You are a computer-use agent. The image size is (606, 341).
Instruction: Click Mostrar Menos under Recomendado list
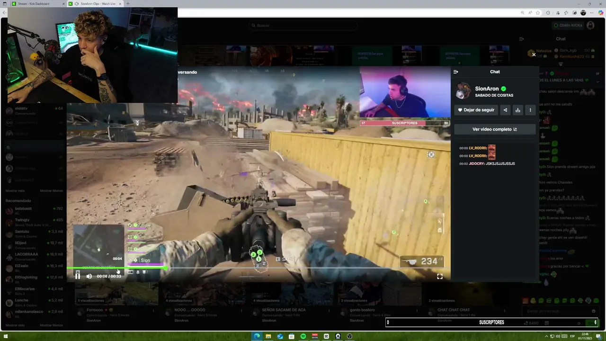pos(51,325)
